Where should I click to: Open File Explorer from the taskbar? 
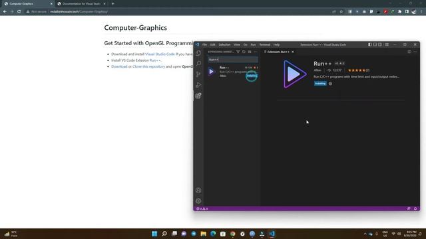point(203,234)
